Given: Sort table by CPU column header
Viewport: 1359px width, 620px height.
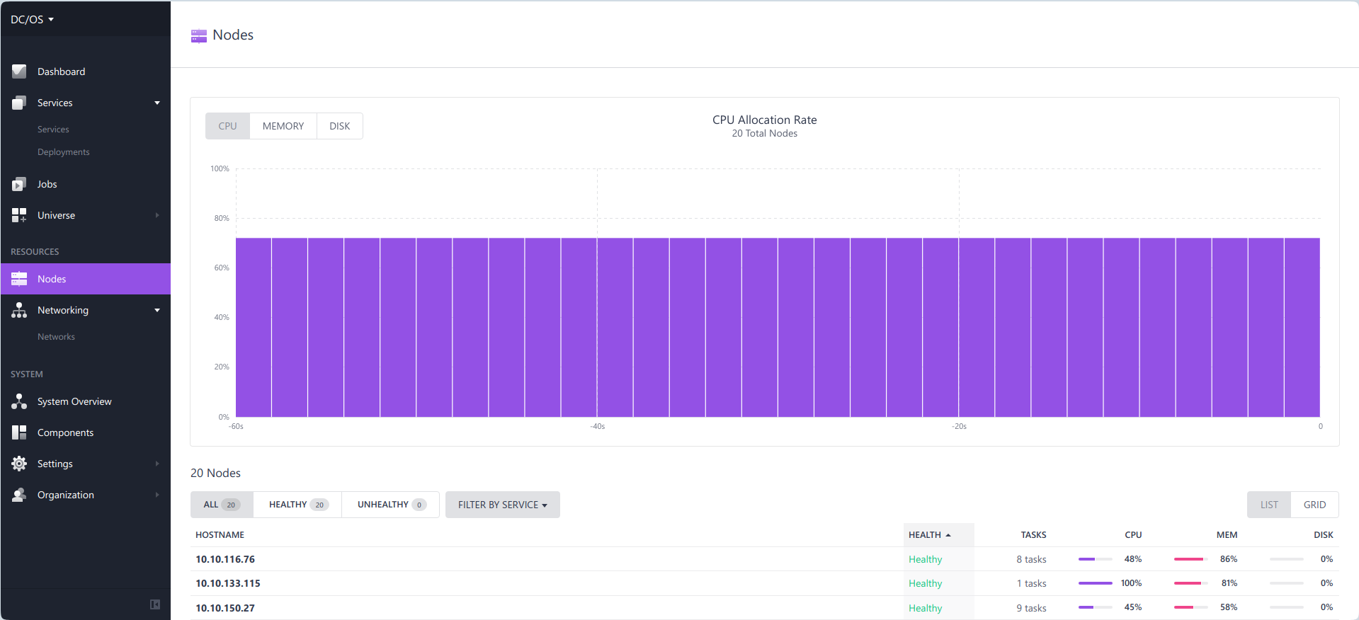Looking at the screenshot, I should [x=1133, y=535].
